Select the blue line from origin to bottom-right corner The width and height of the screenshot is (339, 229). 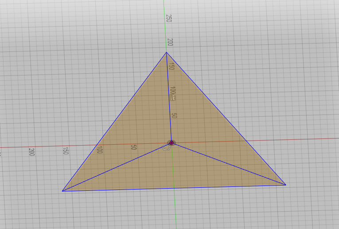point(229,164)
